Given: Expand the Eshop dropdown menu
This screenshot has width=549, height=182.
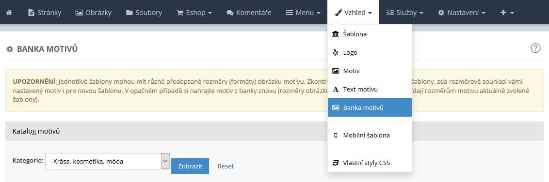Looking at the screenshot, I should (x=194, y=13).
